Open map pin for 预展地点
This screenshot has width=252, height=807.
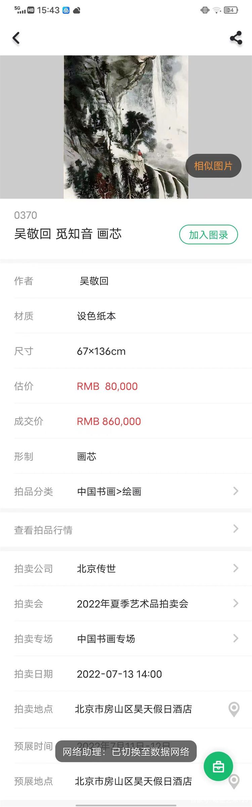(234, 781)
